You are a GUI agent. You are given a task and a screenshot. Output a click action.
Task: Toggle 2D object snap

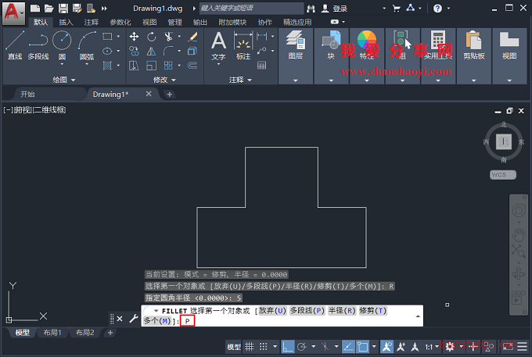click(362, 347)
